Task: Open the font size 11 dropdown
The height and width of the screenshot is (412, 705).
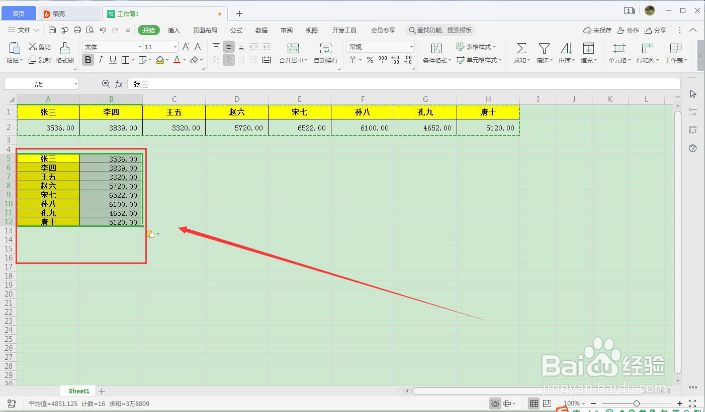Action: tap(175, 47)
